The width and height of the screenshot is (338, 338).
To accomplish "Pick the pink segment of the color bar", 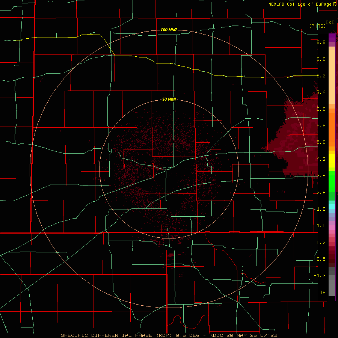I will click(332, 228).
